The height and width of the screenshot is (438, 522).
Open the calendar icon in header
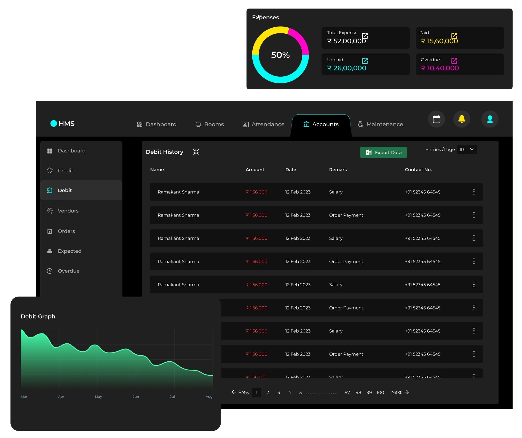point(437,119)
